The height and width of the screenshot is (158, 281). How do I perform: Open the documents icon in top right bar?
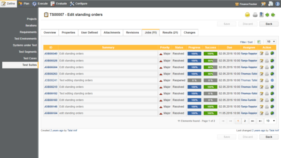pos(270,4)
